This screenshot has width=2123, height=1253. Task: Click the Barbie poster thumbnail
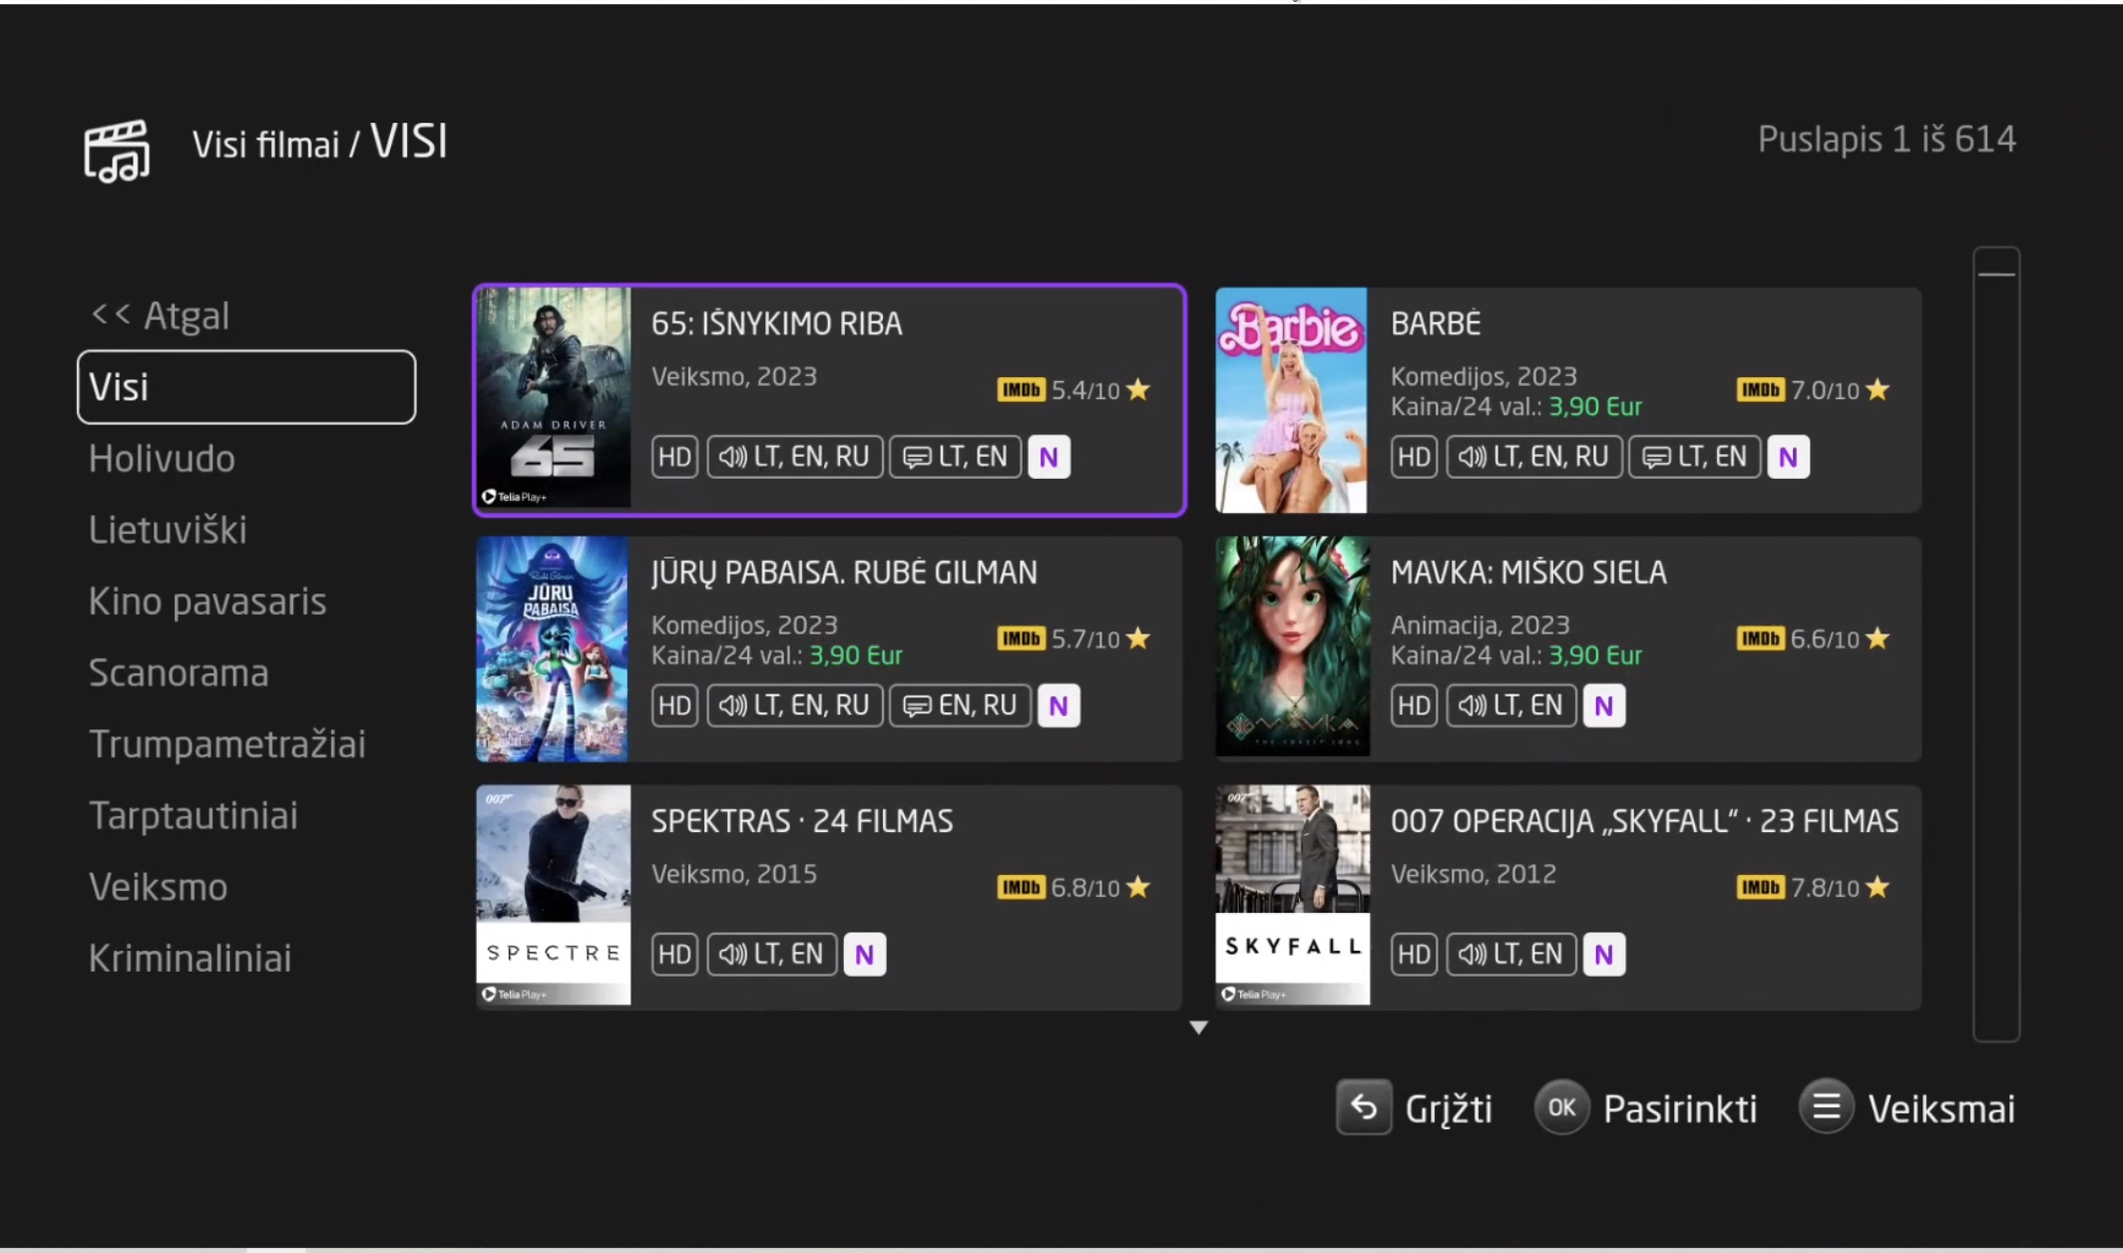click(x=1291, y=400)
